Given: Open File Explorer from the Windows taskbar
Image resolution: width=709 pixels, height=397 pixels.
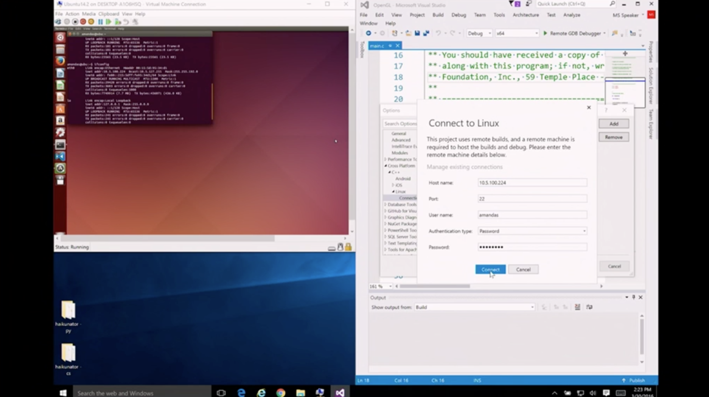Looking at the screenshot, I should click(x=300, y=393).
